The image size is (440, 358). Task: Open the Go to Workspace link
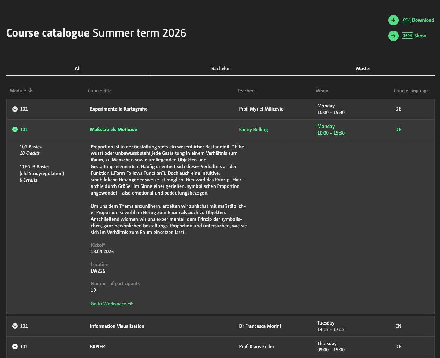pyautogui.click(x=112, y=304)
